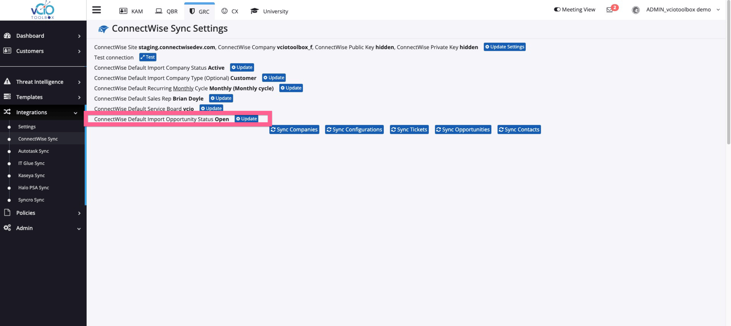This screenshot has width=731, height=326.
Task: Open Halo PSA Sync in sidebar
Action: pos(34,188)
